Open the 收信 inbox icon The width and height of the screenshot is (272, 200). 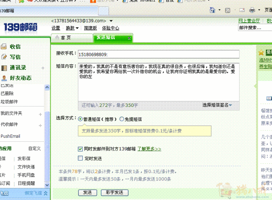pyautogui.click(x=4, y=46)
